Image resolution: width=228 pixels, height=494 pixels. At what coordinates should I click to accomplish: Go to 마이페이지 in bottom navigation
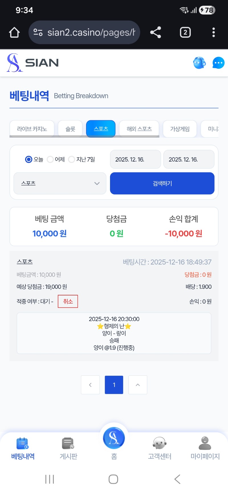coord(205,448)
